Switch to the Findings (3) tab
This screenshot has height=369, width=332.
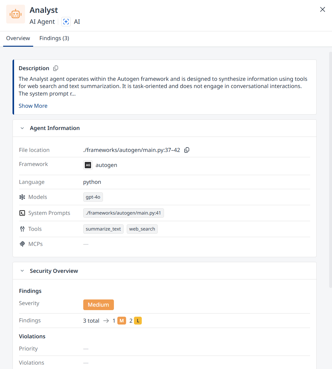[54, 38]
